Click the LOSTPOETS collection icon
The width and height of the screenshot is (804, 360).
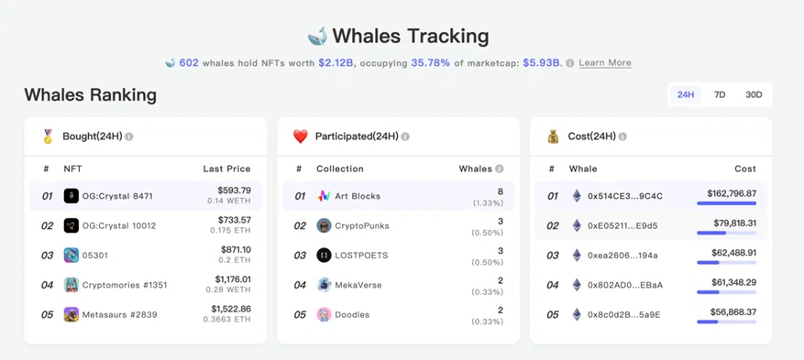coord(324,255)
